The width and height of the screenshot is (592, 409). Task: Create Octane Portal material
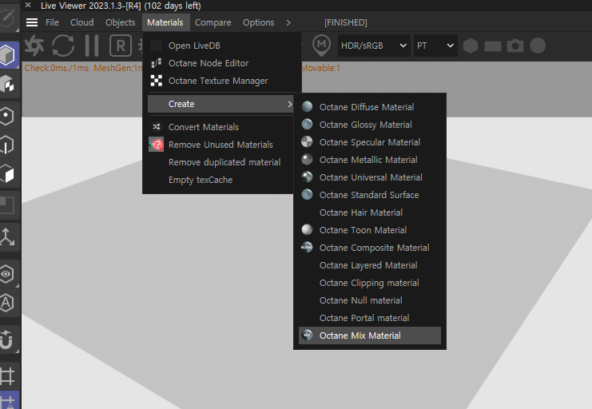click(x=370, y=318)
